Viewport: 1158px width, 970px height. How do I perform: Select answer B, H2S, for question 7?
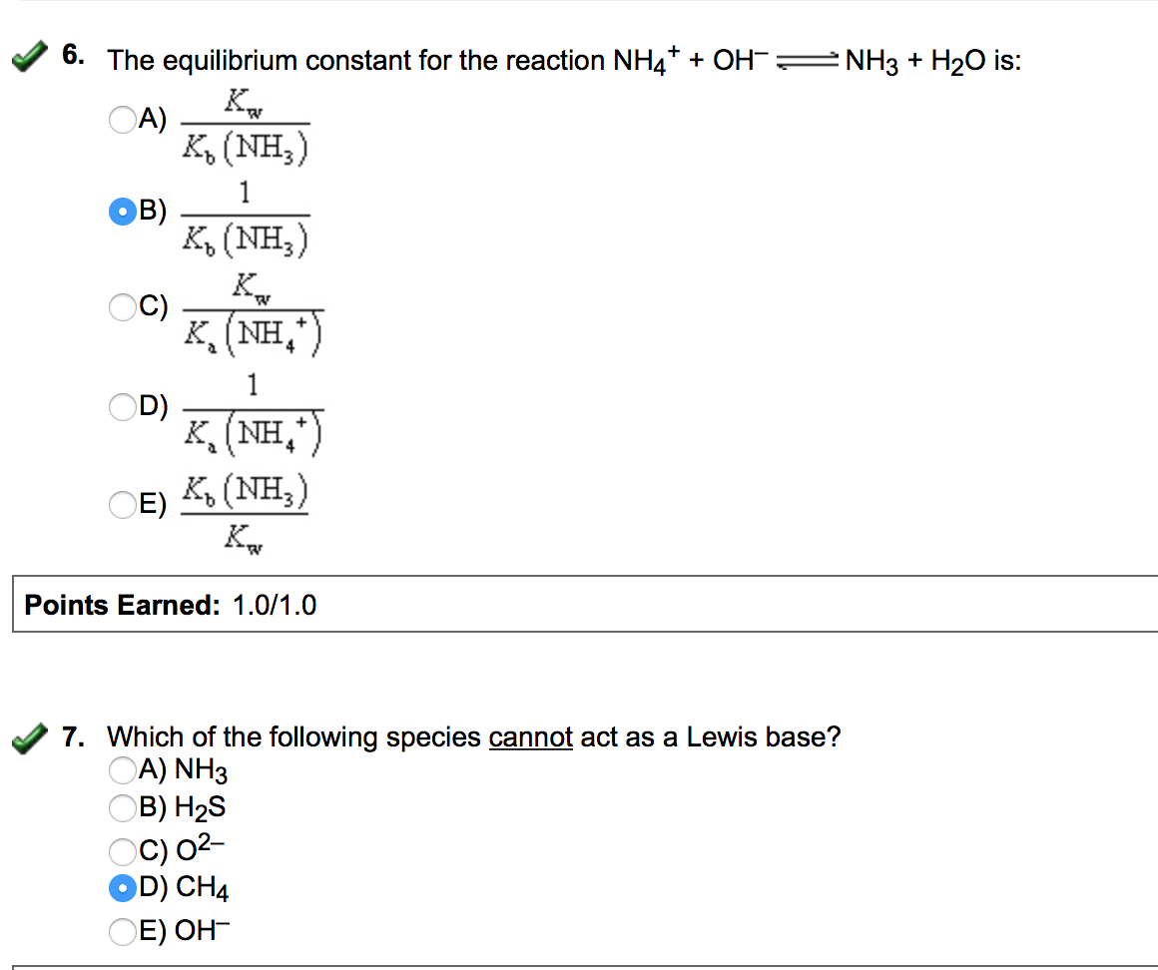(x=121, y=808)
